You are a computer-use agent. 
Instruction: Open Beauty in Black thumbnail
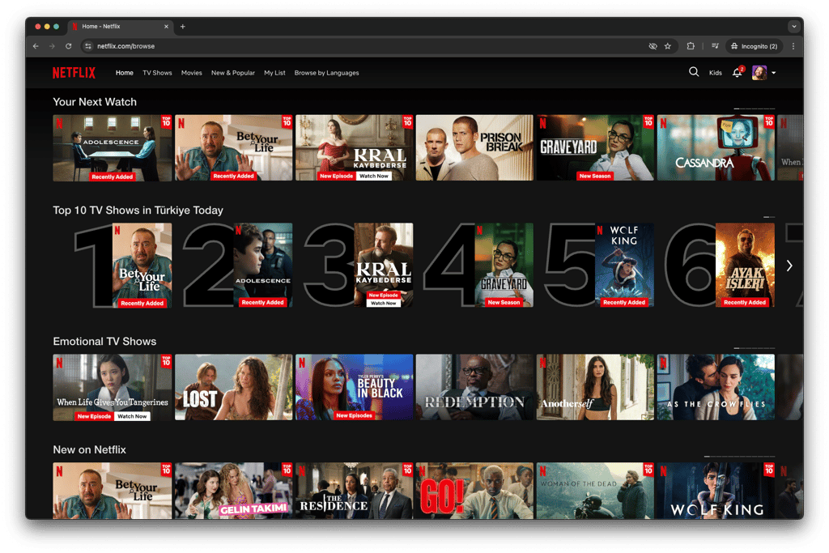click(355, 388)
